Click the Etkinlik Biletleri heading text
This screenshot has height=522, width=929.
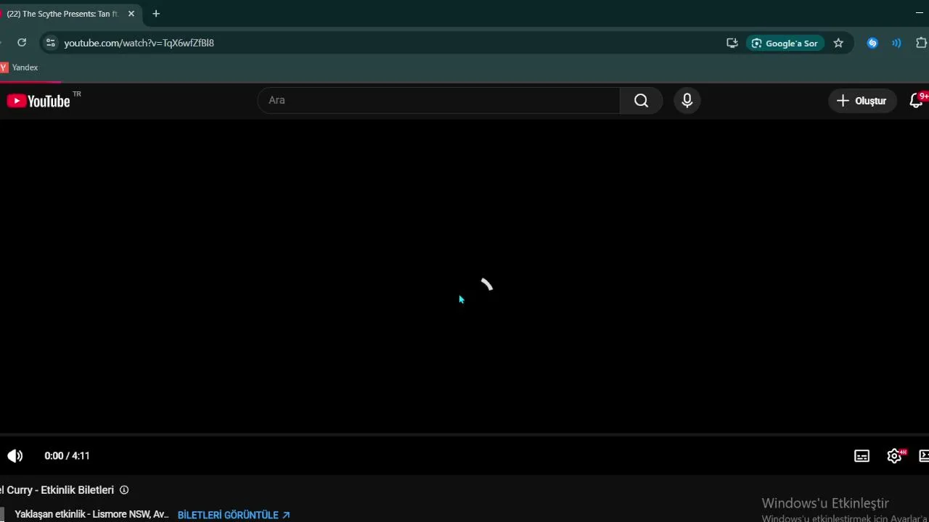(x=78, y=490)
